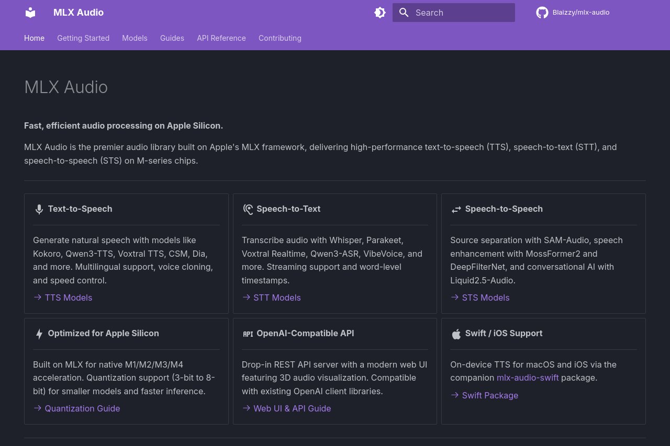
Task: Click the Text-to-Speech card heading
Action: click(80, 209)
